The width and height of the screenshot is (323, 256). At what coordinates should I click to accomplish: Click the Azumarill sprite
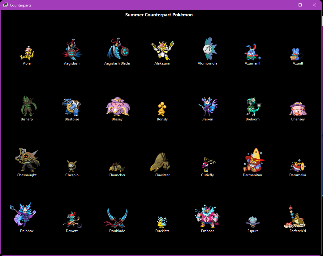tap(252, 52)
